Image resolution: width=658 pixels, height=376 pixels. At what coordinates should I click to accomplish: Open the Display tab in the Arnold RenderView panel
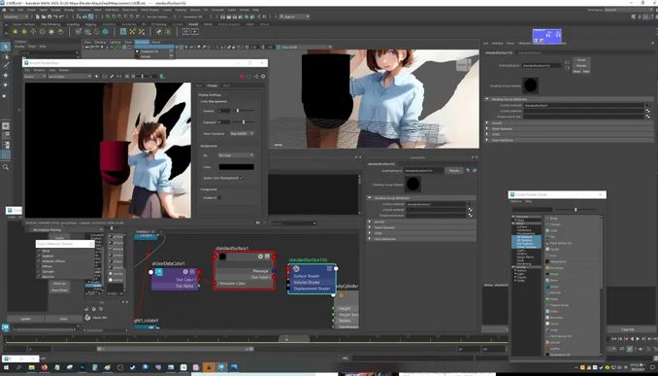(x=213, y=85)
